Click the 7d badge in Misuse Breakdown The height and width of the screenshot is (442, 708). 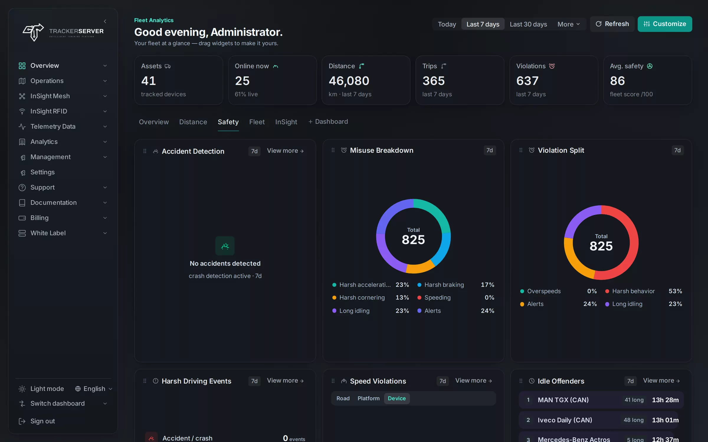(490, 150)
